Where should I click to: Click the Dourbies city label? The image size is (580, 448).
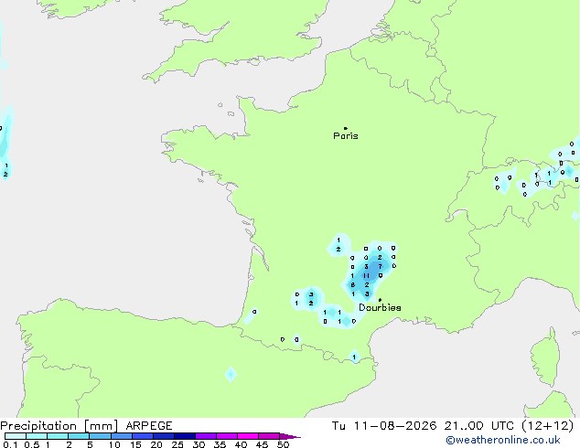380,307
